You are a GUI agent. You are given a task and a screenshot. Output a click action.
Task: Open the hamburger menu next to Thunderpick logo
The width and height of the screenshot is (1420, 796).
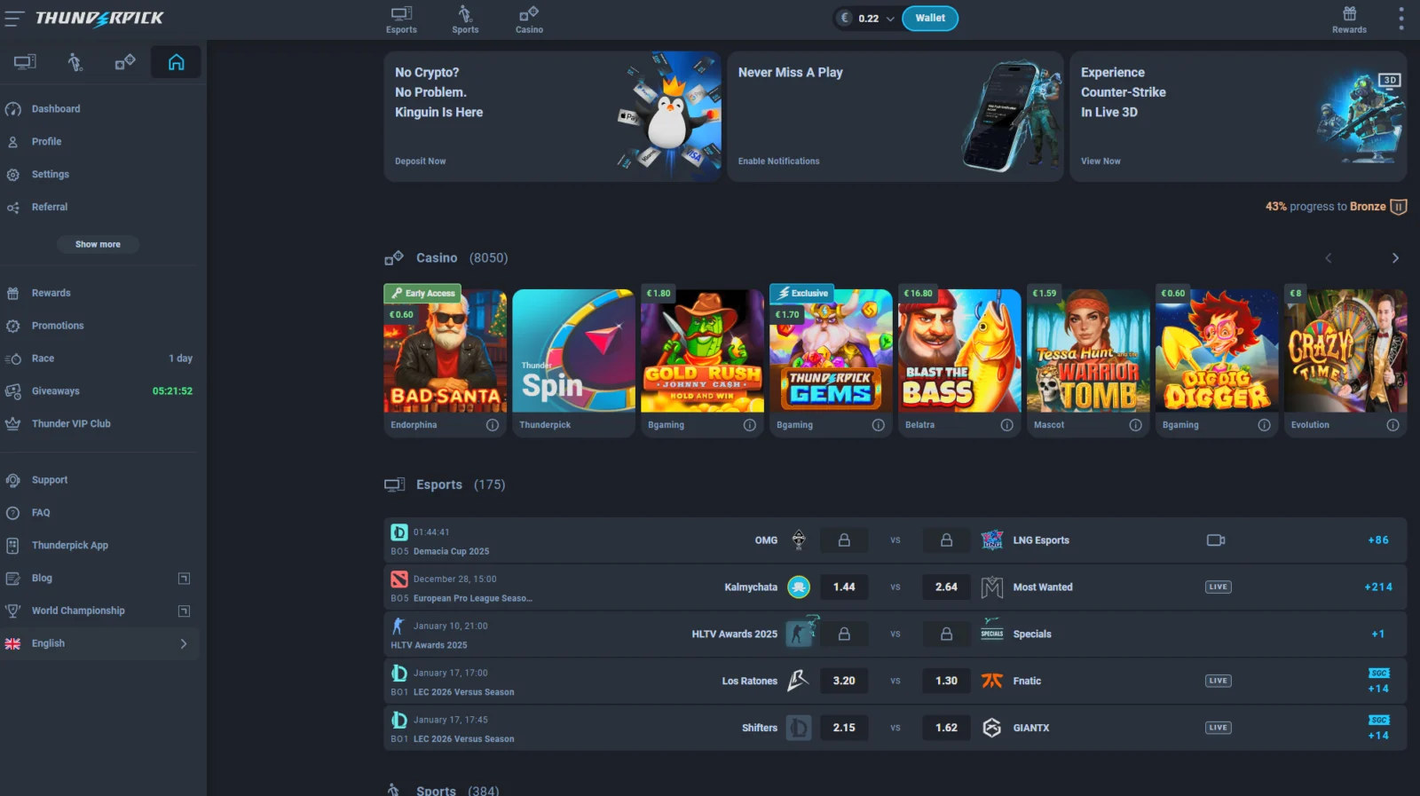click(14, 18)
